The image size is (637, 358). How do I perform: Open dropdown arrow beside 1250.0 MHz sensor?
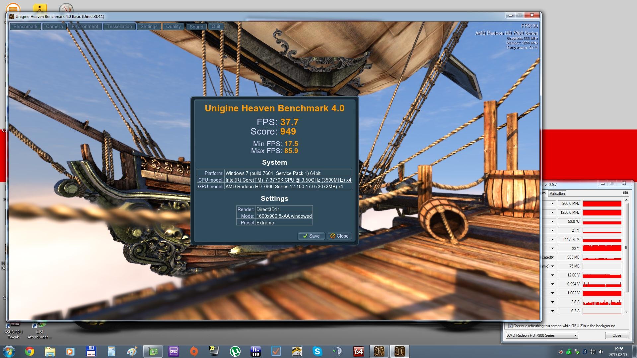(552, 212)
